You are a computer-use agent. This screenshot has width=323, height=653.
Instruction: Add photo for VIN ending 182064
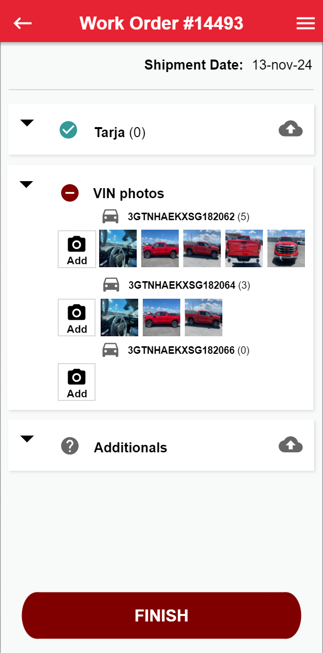pyautogui.click(x=77, y=317)
